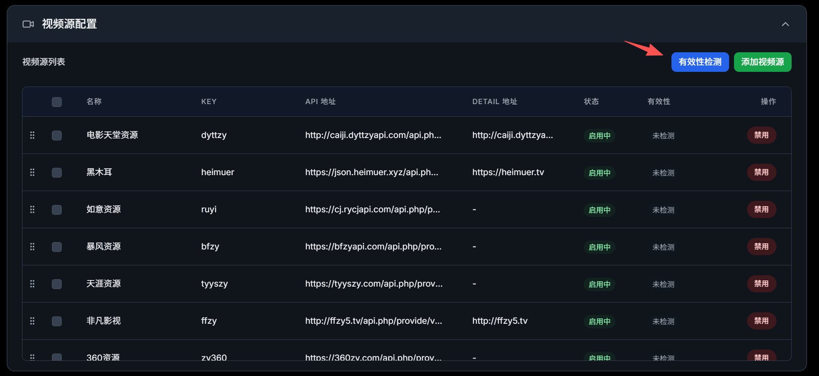Collapse the 视频源配置 panel with chevron

(785, 24)
